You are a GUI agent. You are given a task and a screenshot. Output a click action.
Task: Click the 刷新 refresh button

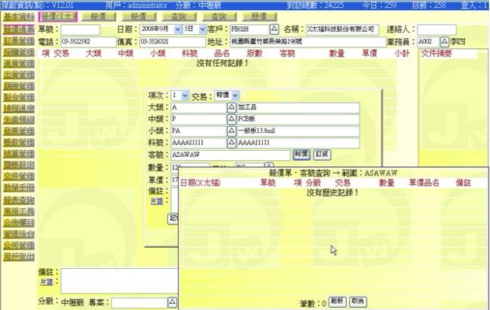[x=338, y=301]
